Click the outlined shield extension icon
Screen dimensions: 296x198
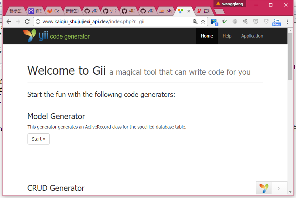(266, 22)
